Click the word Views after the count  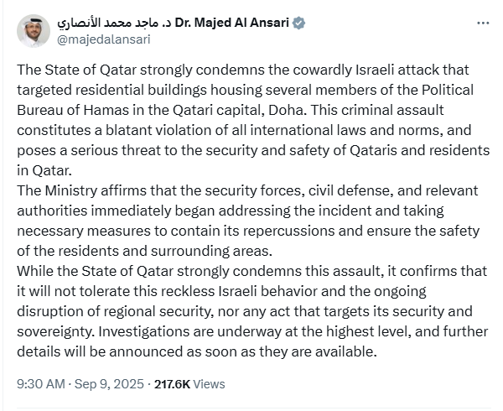[209, 383]
